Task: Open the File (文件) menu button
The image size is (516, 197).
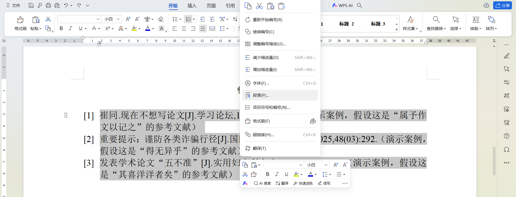Action: coord(13,5)
